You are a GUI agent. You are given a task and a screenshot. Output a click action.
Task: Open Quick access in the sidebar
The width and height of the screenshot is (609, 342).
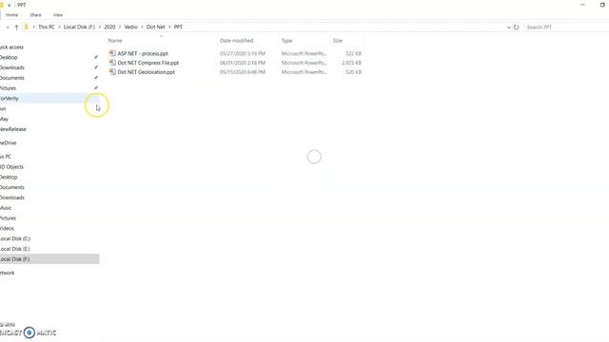(11, 47)
